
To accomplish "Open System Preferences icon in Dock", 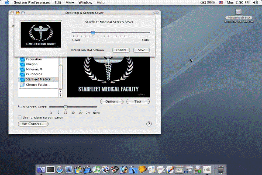I will [207, 170].
